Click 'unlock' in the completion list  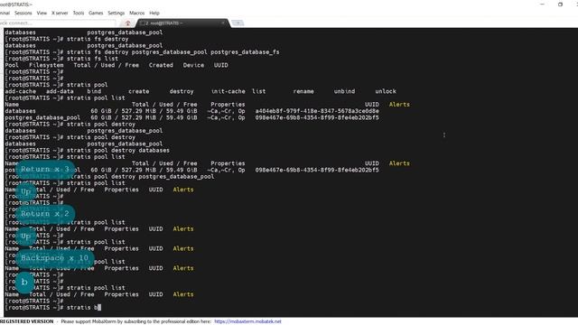pyautogui.click(x=386, y=91)
